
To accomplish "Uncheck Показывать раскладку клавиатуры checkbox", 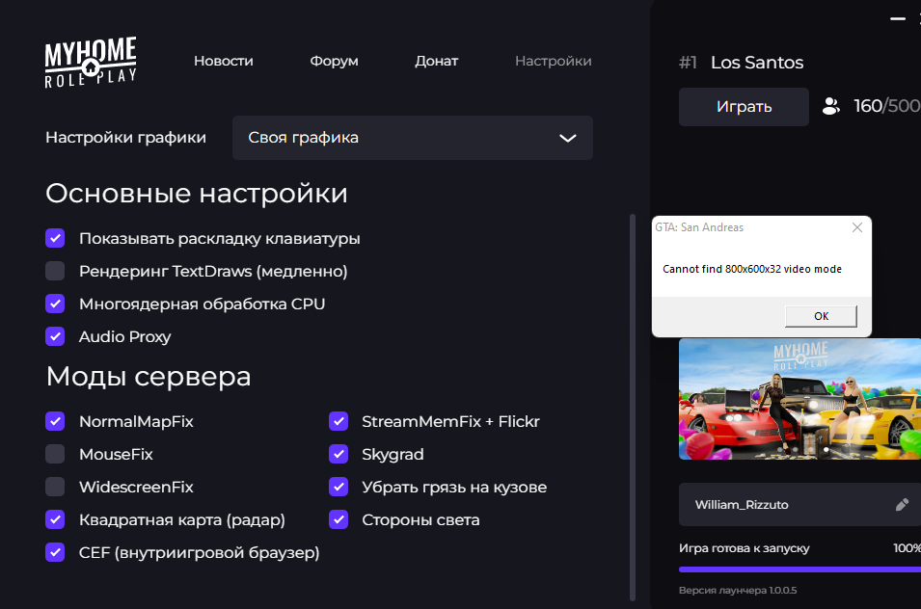I will (x=55, y=238).
